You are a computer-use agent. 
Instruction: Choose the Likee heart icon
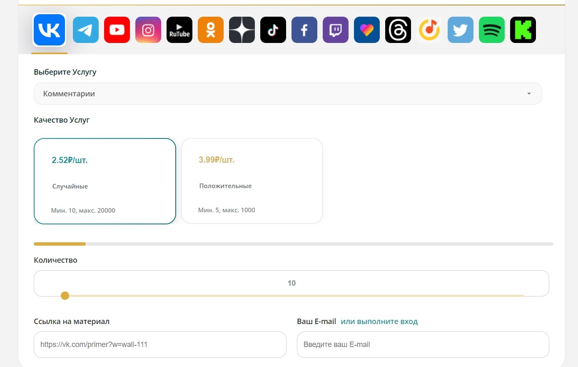[x=367, y=30]
